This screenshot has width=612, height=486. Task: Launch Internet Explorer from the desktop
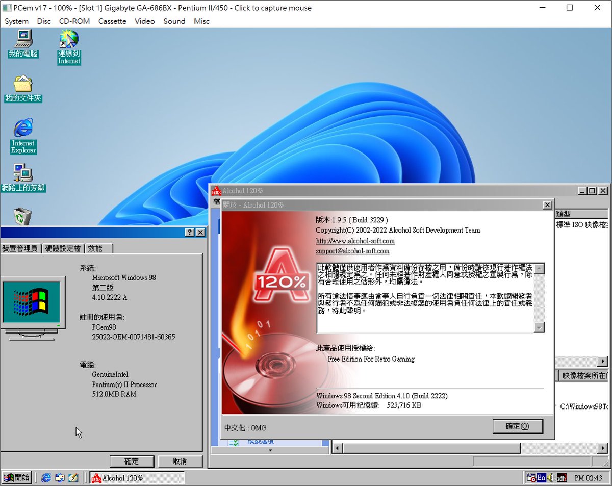[23, 136]
